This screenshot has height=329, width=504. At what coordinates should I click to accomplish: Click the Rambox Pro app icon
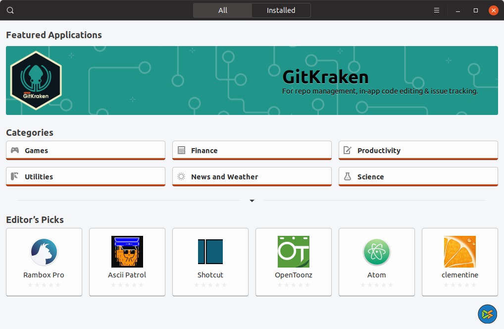pyautogui.click(x=44, y=252)
